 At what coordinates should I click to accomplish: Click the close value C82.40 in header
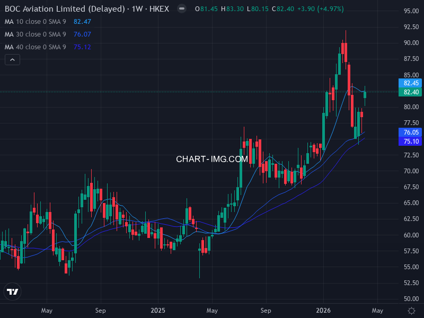pos(283,9)
